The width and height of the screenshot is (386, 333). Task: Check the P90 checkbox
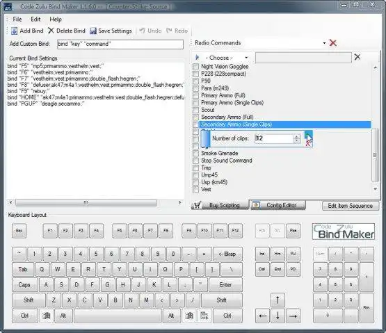(195, 81)
